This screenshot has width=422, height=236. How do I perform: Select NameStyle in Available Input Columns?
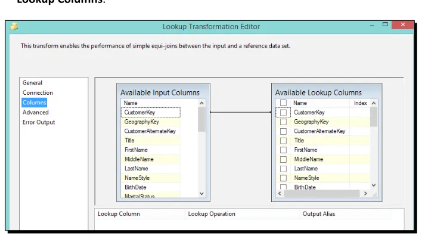coord(151,178)
